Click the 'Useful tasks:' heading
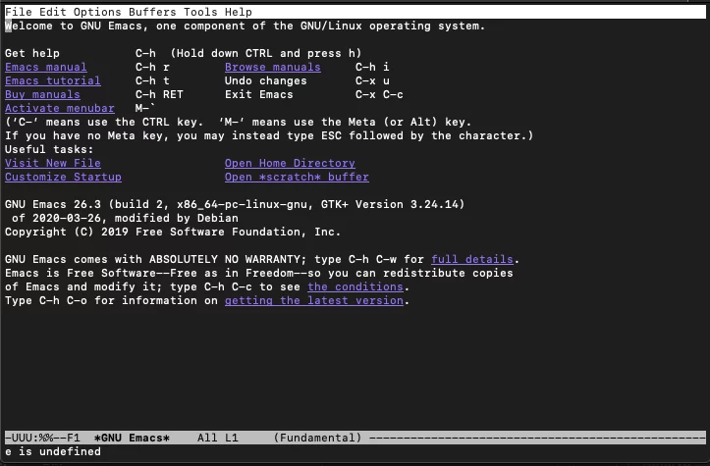710x466 pixels. (x=49, y=149)
